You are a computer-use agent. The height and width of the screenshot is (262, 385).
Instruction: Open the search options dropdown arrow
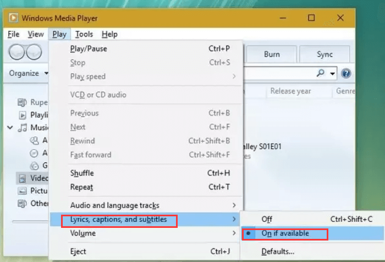coord(332,74)
